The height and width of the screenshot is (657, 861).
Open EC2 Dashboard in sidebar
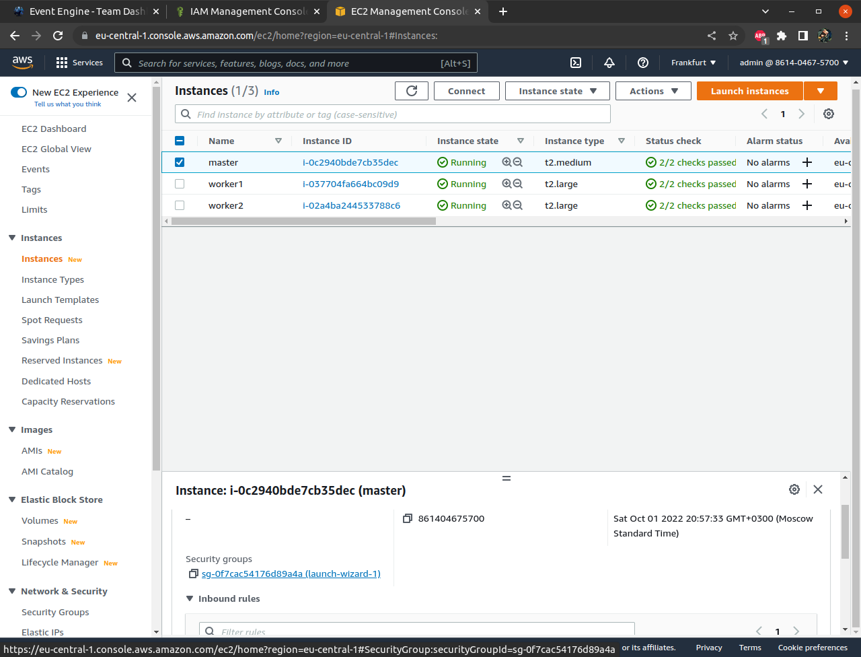(54, 129)
